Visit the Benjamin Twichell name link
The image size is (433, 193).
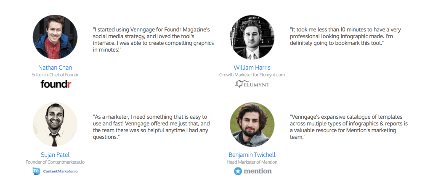pos(252,155)
